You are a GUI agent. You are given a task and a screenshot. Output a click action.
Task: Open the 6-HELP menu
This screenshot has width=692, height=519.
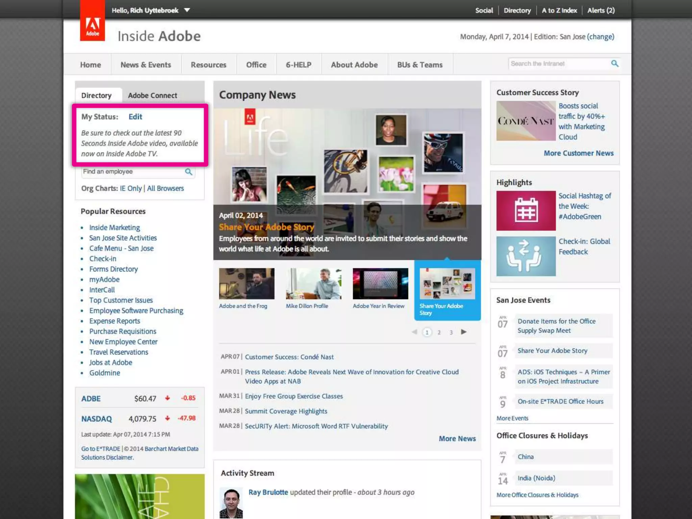click(x=299, y=65)
